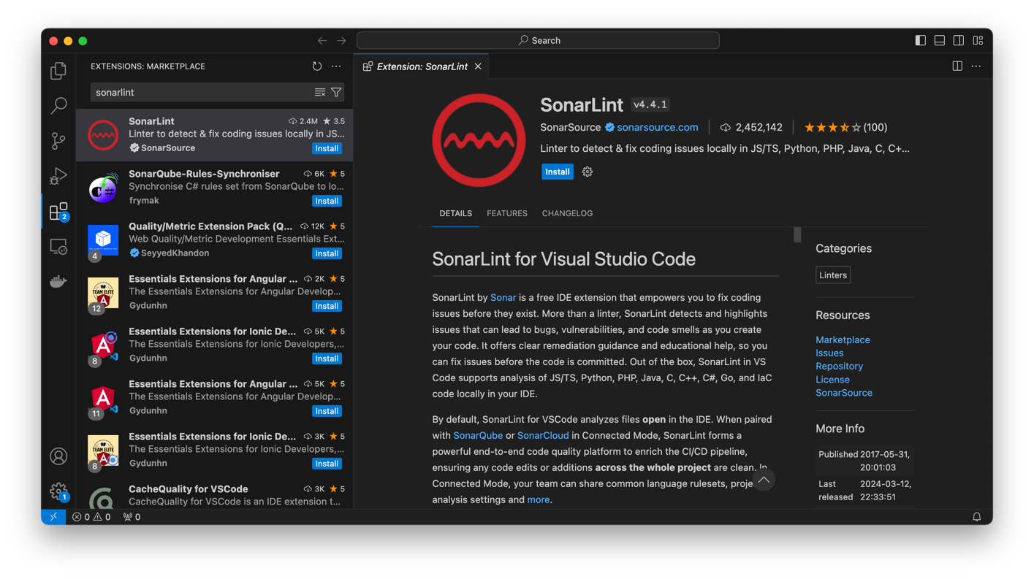1034x579 pixels.
Task: Open the Views and More Actions menu
Action: [335, 66]
